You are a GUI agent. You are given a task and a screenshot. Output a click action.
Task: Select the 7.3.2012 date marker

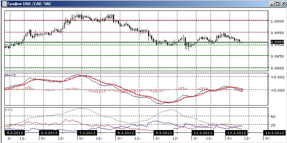pyautogui.click(x=87, y=132)
